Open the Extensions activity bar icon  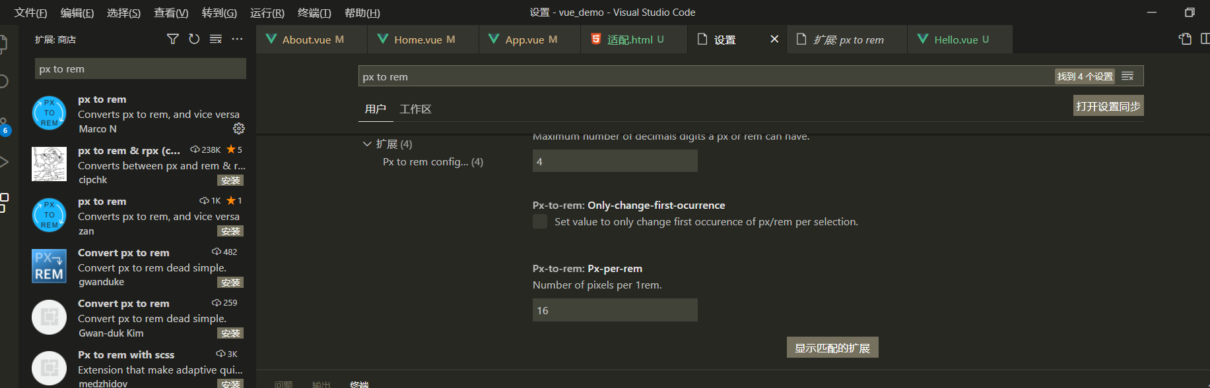[x=3, y=202]
